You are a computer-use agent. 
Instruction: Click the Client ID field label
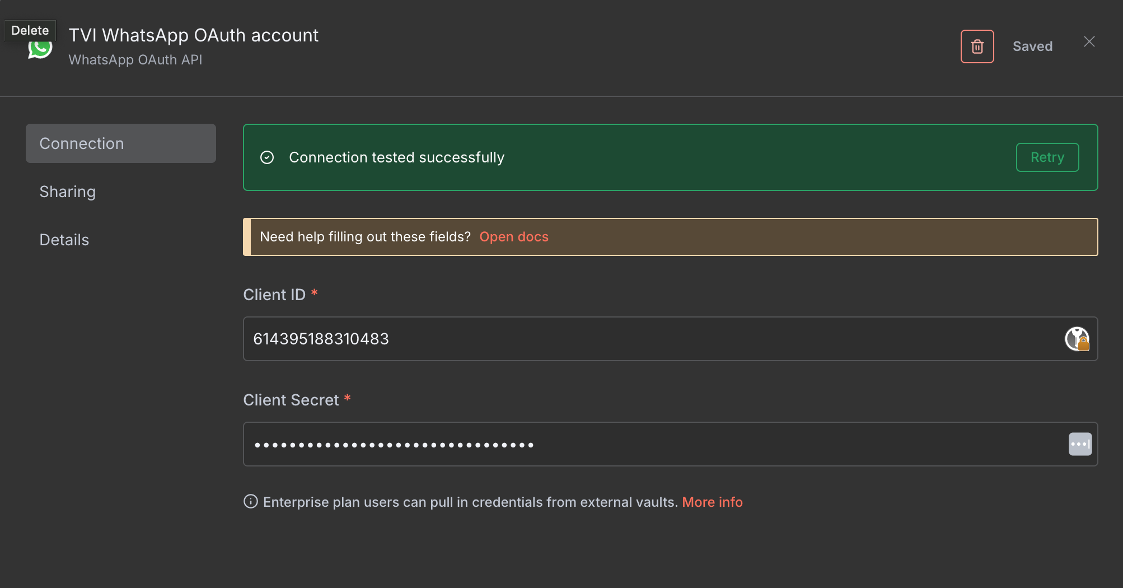[x=274, y=295]
